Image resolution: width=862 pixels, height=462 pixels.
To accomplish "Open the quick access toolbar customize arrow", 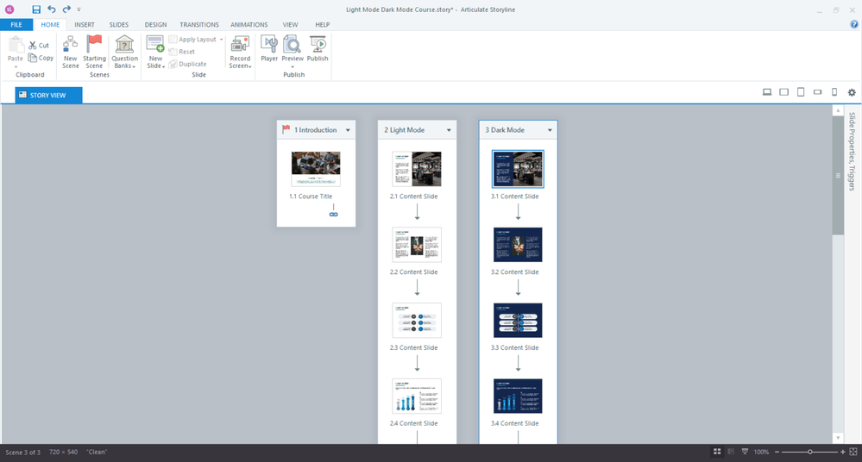I will click(x=79, y=9).
